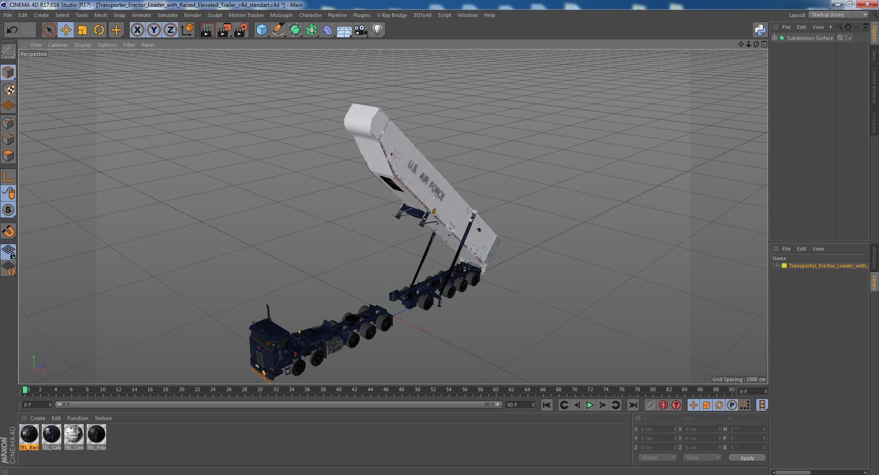
Task: Switch to Polygons mode
Action: pyautogui.click(x=8, y=156)
